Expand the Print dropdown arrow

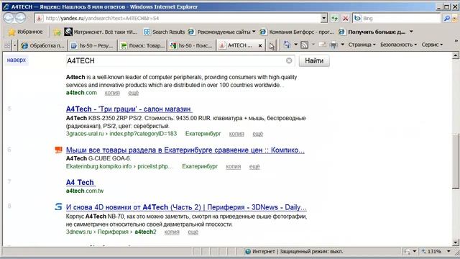point(342,45)
